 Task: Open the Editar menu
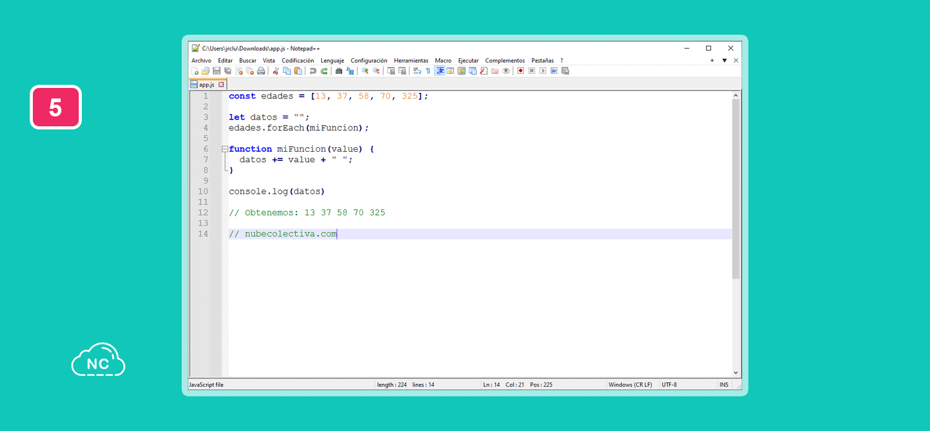225,61
